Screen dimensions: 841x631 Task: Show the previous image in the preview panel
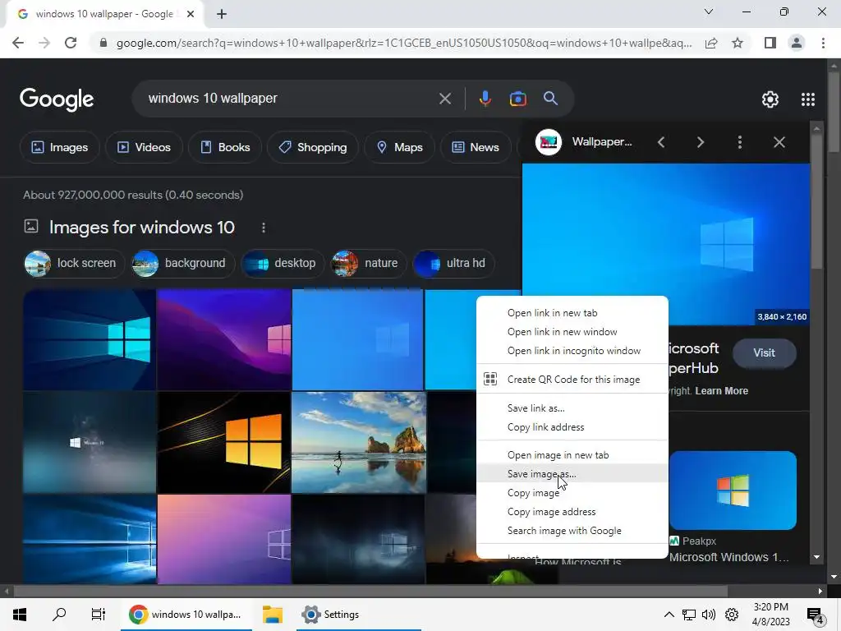pos(661,142)
